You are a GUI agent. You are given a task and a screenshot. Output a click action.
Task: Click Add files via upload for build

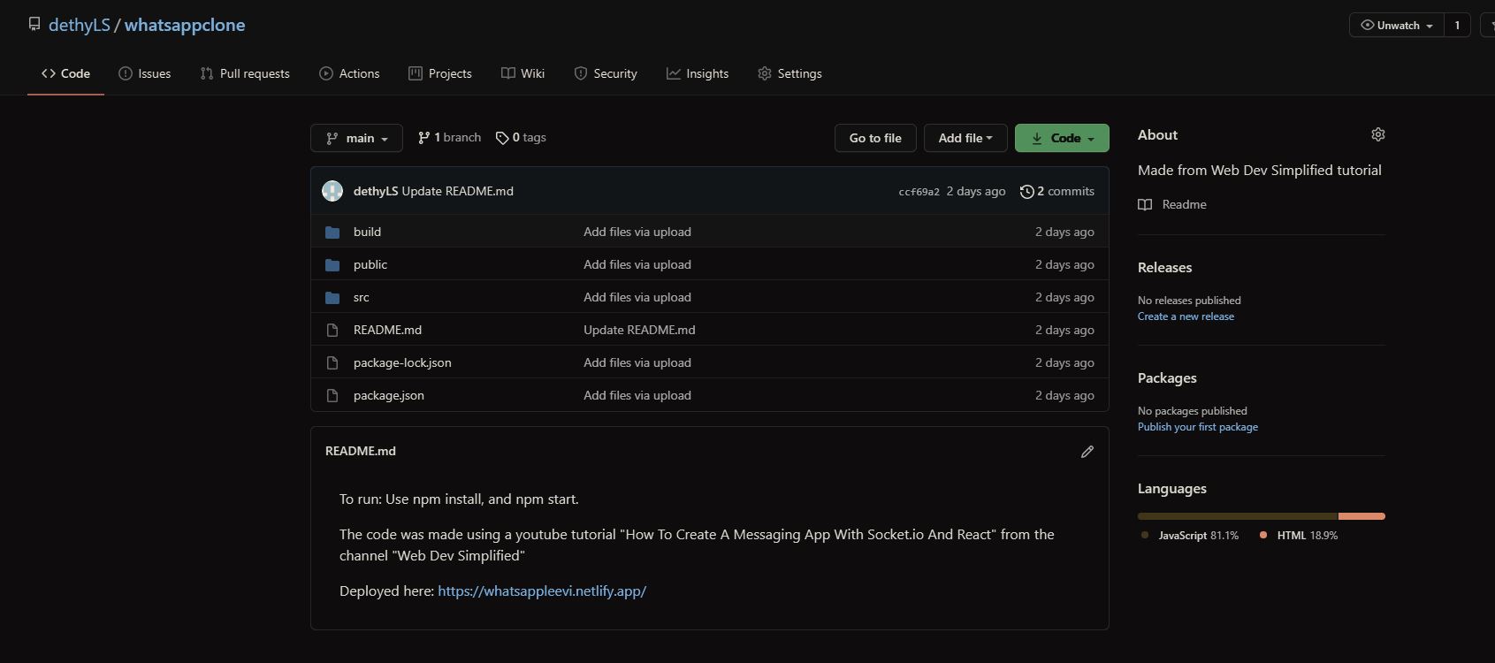point(637,232)
